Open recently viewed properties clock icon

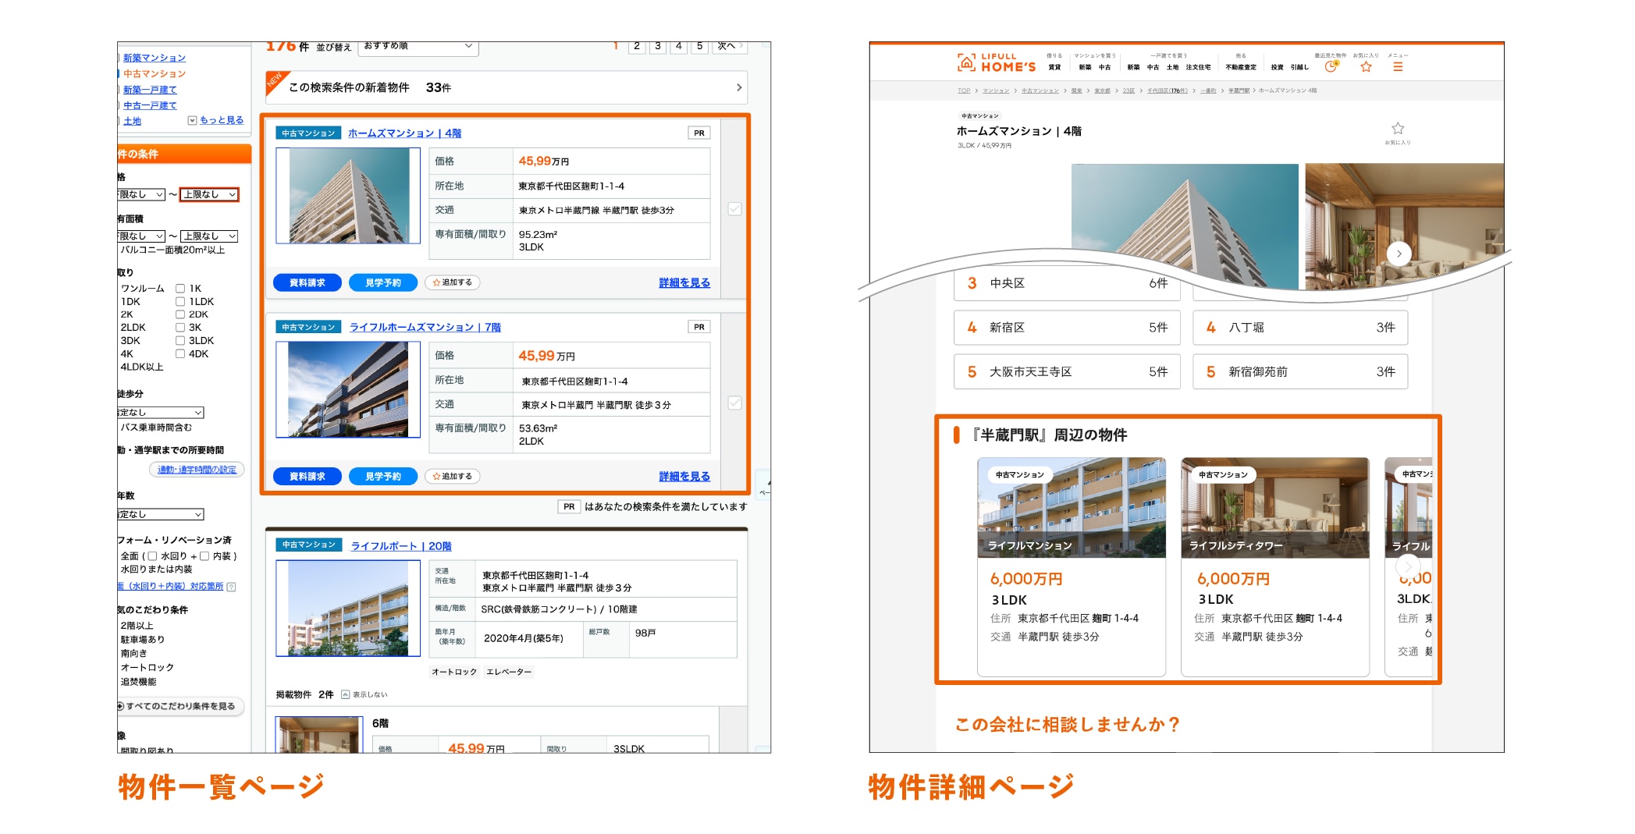pos(1331,67)
